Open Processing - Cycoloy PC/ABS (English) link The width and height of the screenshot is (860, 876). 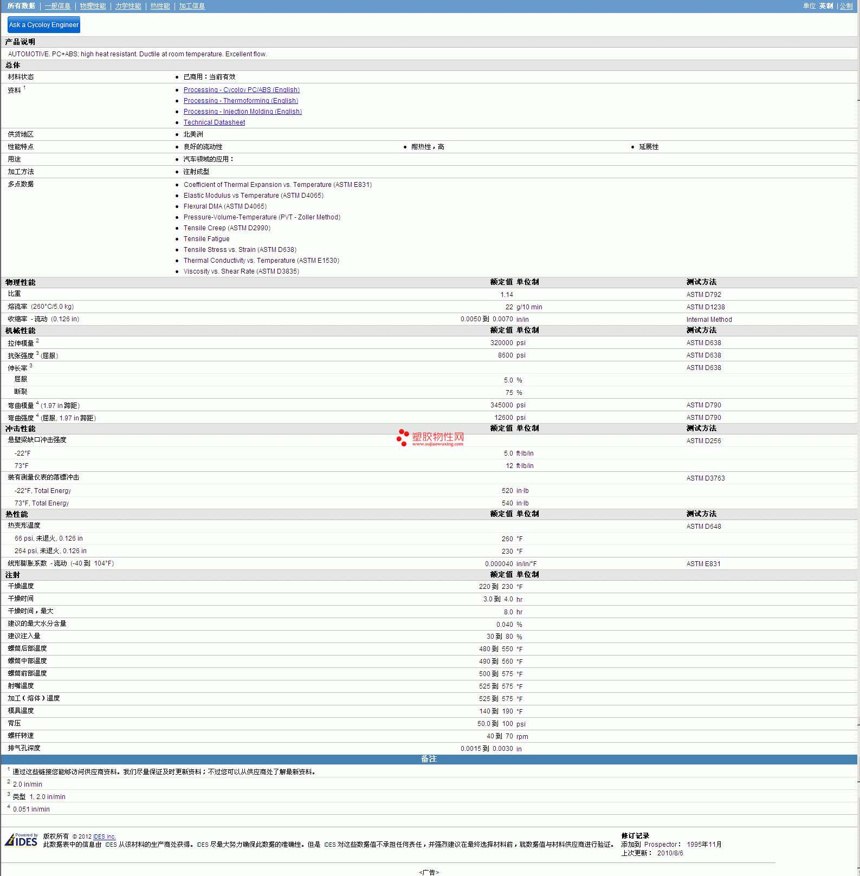coord(242,90)
